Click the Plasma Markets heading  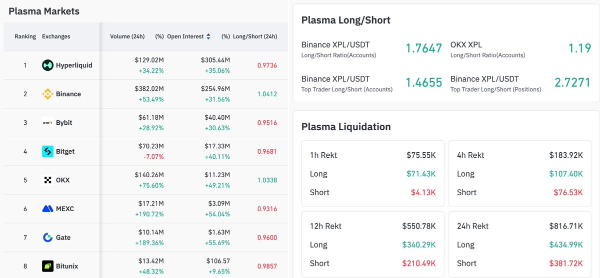point(44,11)
